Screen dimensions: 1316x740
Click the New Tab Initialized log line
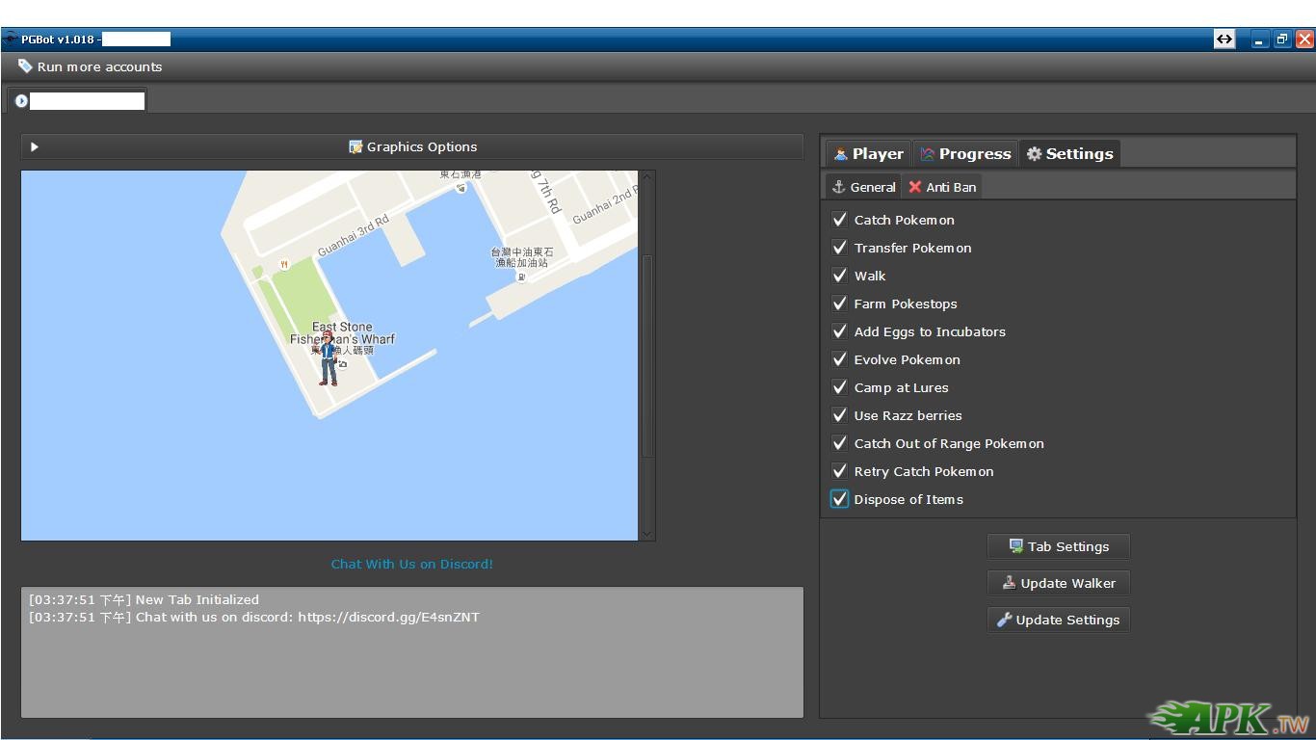pos(144,599)
